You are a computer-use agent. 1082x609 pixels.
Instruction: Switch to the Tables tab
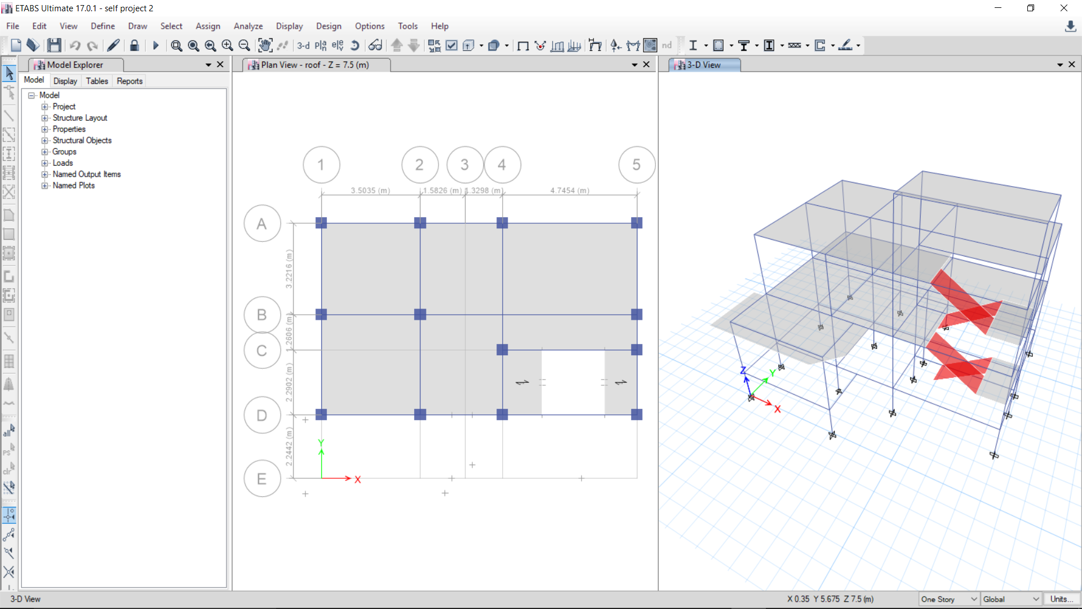[97, 81]
